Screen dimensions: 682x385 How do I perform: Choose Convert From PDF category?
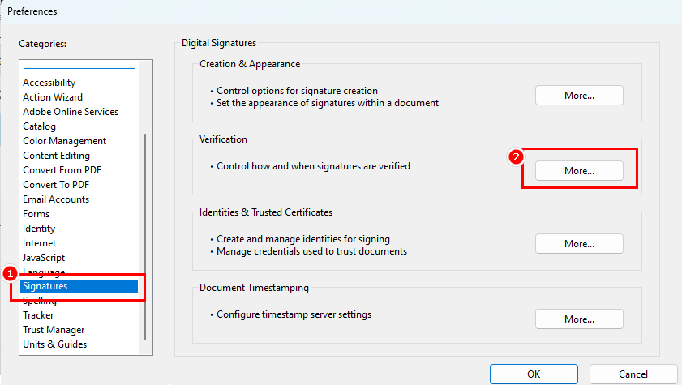[x=62, y=170]
